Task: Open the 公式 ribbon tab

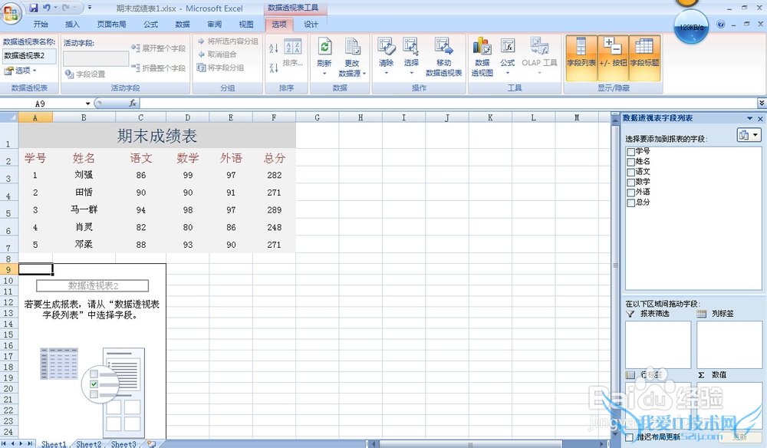Action: coord(150,24)
